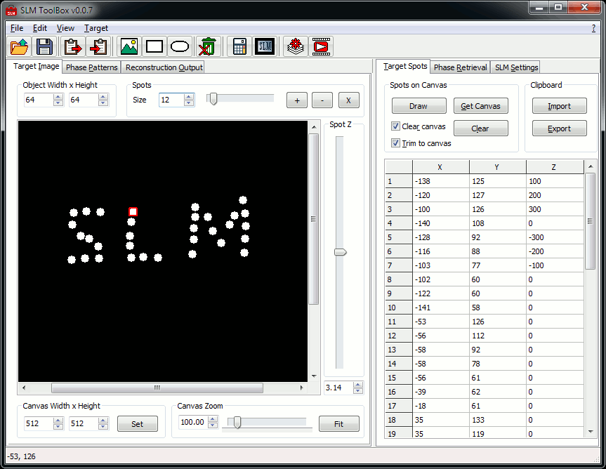This screenshot has width=606, height=469.
Task: Click the X cell showing -138
Action: [x=440, y=181]
